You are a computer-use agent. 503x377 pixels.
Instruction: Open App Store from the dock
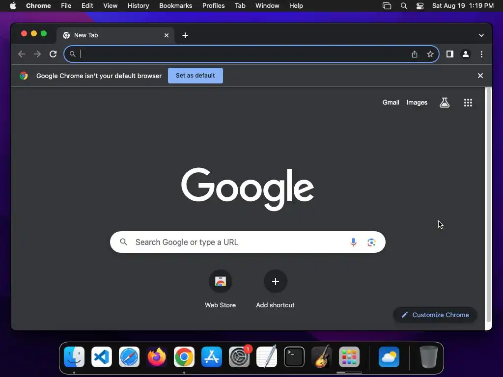212,357
